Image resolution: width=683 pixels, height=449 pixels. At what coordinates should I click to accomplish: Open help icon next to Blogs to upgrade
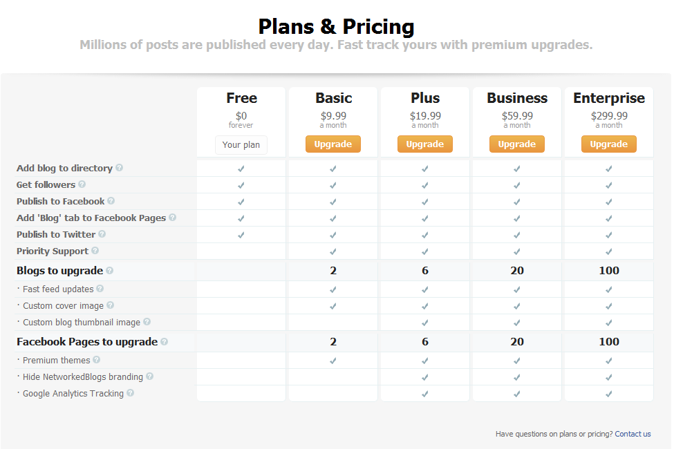(110, 270)
